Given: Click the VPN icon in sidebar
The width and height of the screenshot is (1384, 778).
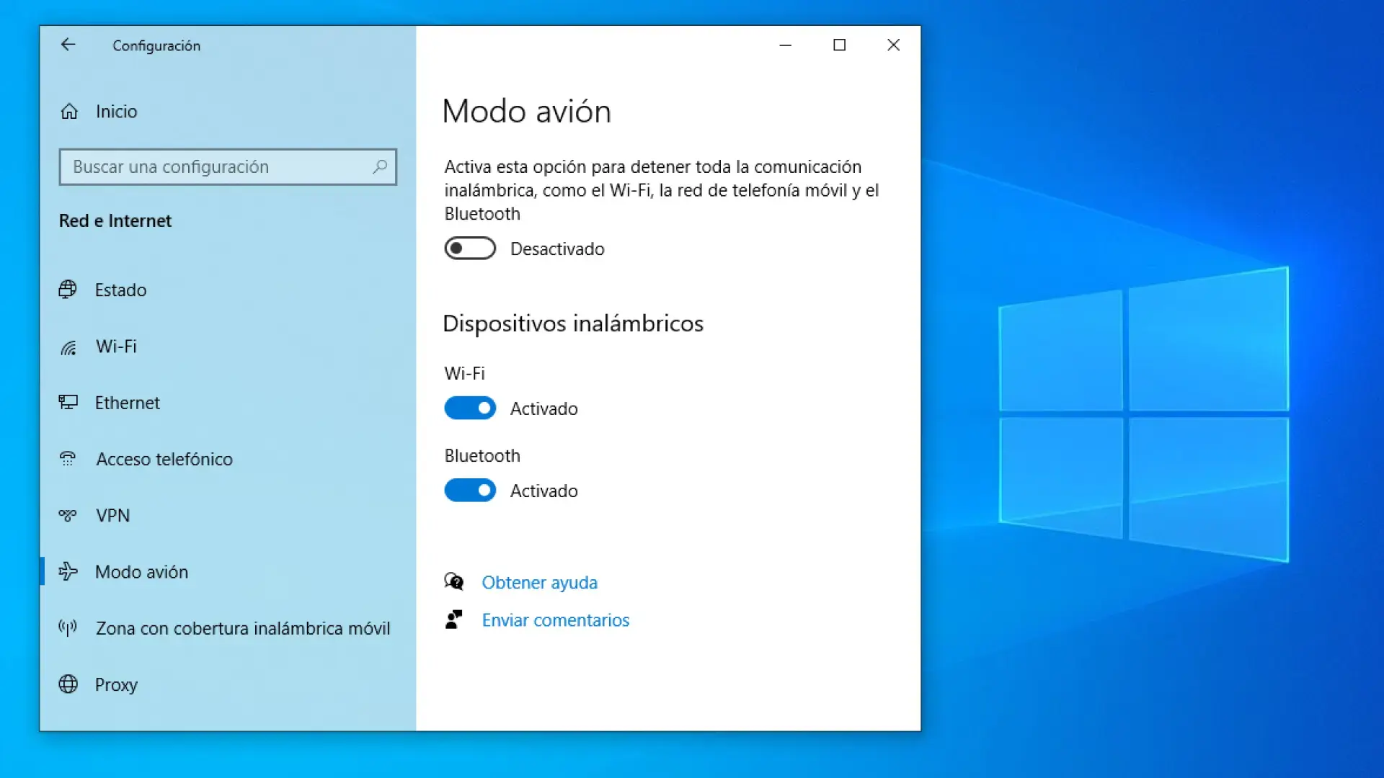Looking at the screenshot, I should coord(68,515).
